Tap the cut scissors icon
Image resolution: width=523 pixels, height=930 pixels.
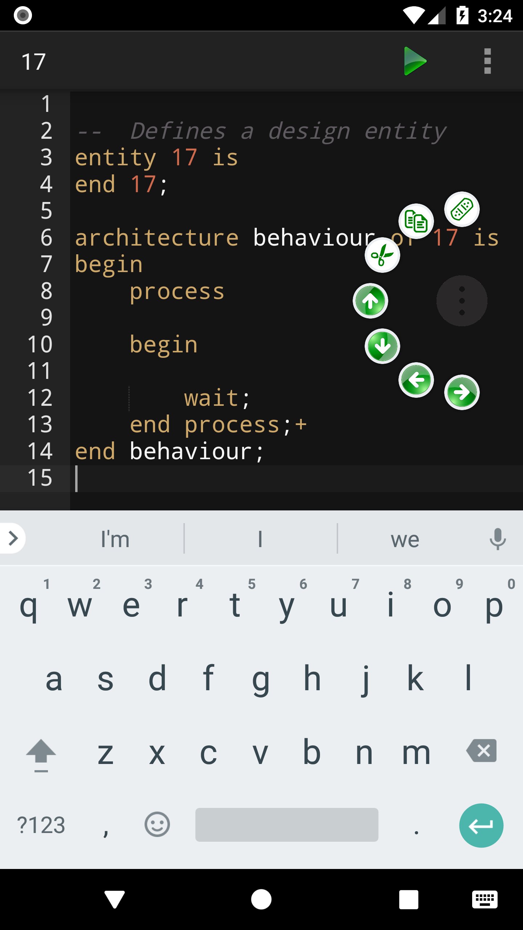pos(382,255)
